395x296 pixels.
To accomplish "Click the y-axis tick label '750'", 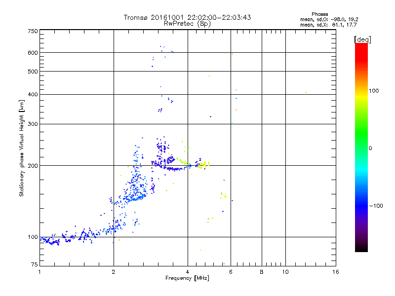I will coord(33,31).
